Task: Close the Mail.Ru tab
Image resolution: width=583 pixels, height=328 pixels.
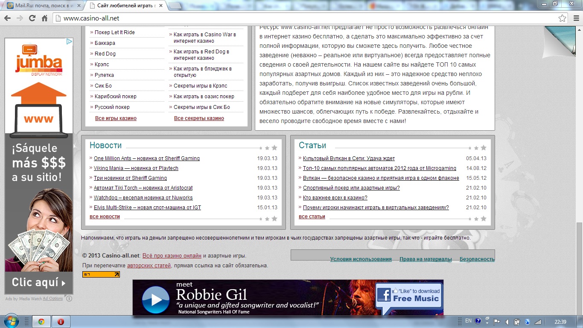Action: pyautogui.click(x=79, y=6)
